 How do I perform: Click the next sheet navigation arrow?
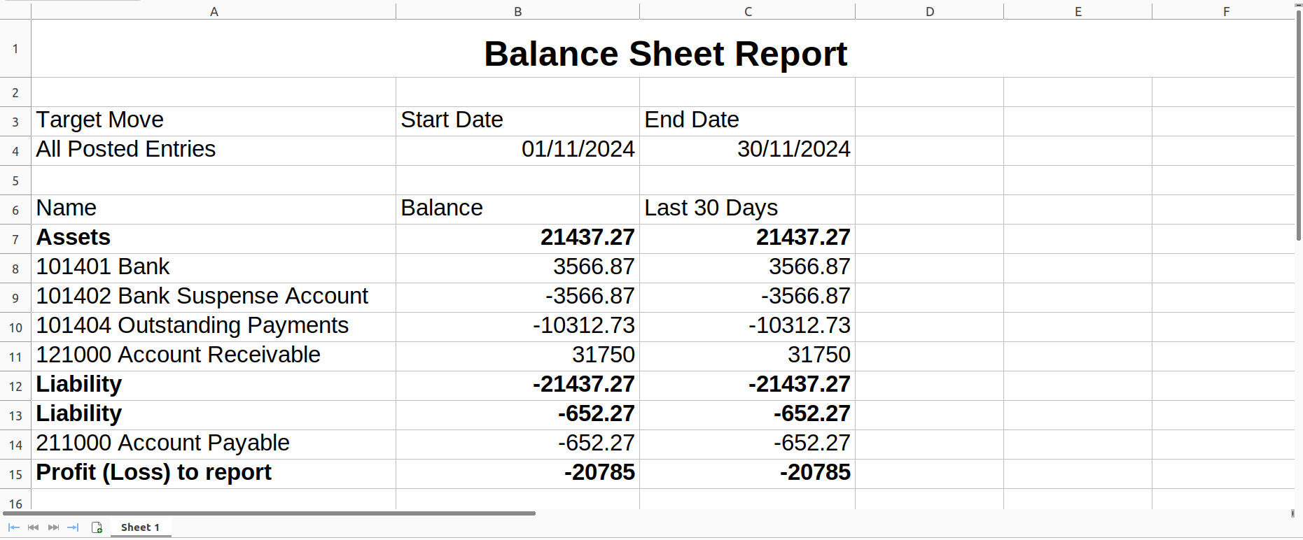click(x=53, y=527)
